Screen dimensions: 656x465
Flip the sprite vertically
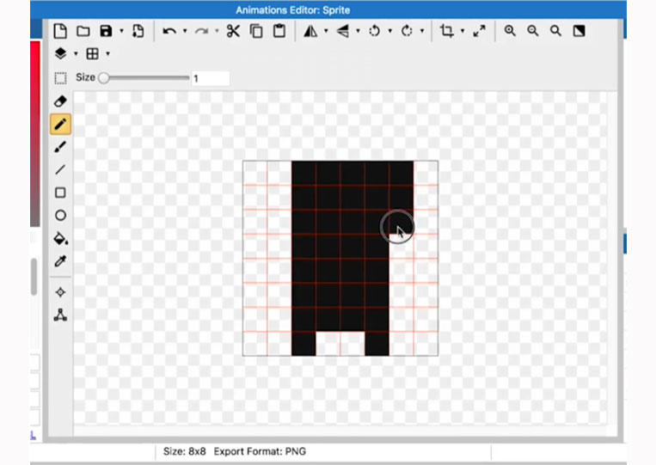(x=343, y=31)
